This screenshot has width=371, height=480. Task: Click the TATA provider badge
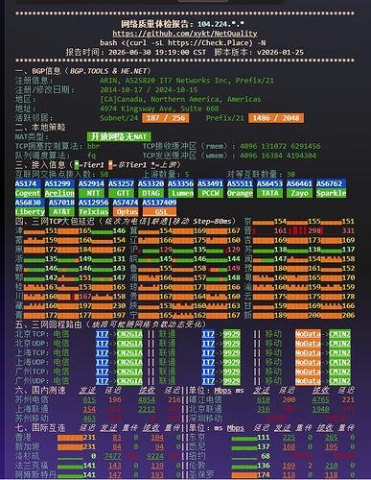pos(269,193)
